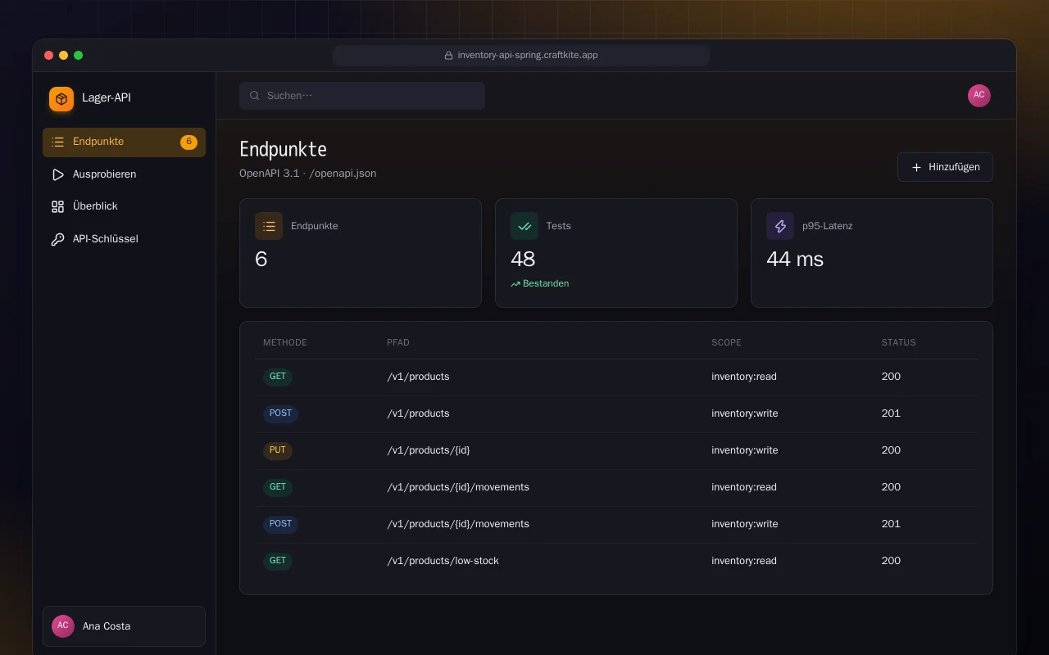Click the GET badge for /v1/products/{id}/movements
This screenshot has width=1049, height=655.
278,488
